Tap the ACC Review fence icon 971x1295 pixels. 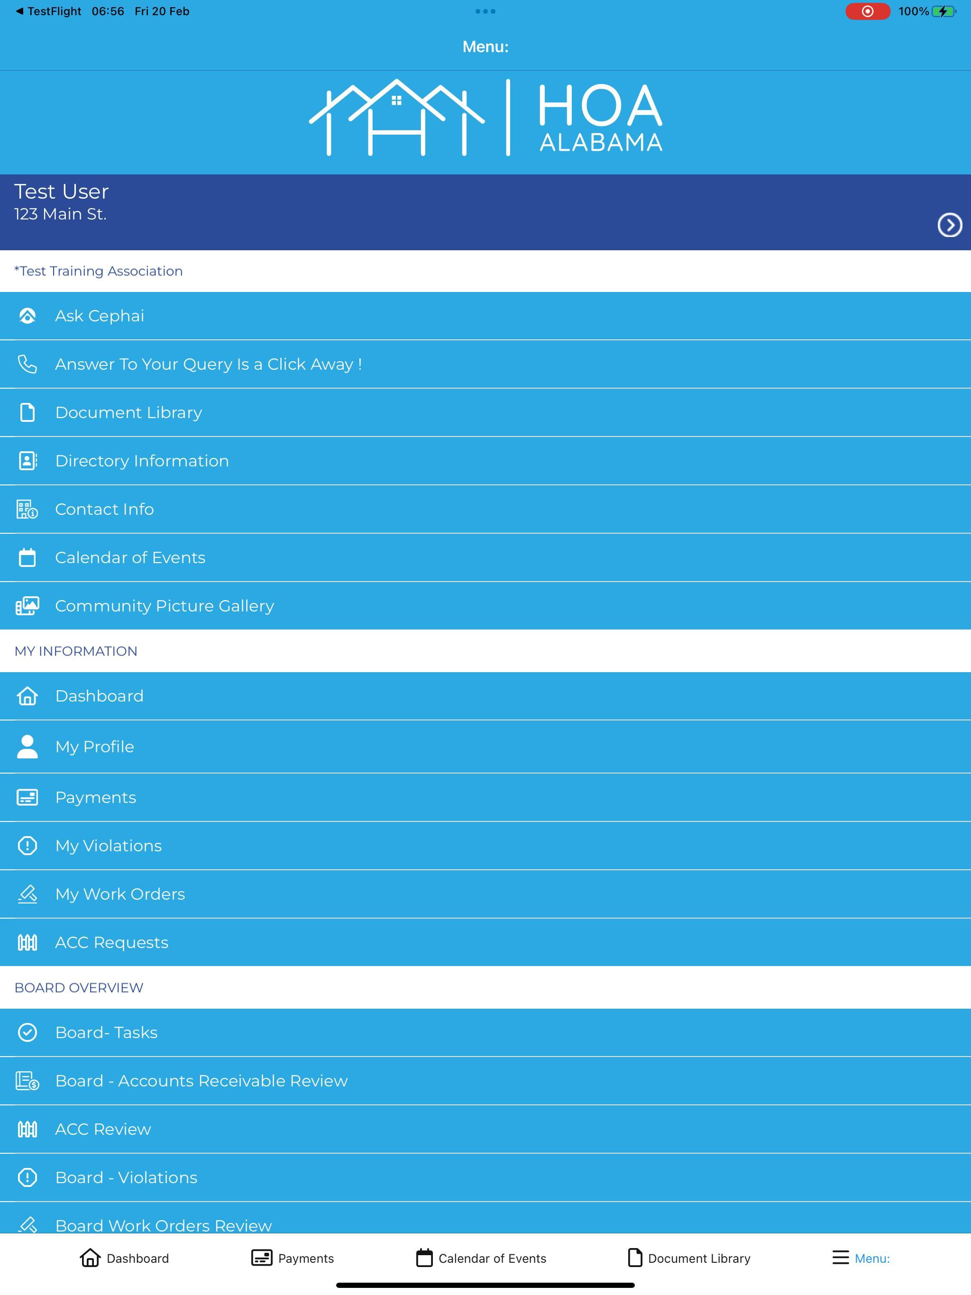coord(27,1129)
